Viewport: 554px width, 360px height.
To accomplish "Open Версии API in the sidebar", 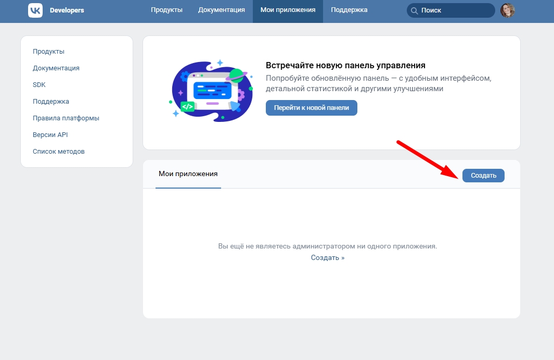I will pyautogui.click(x=50, y=134).
